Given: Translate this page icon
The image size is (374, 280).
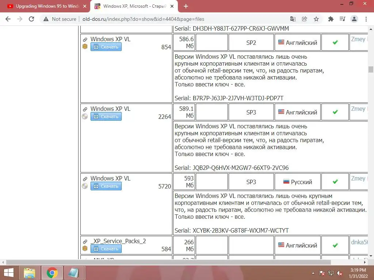Looking at the screenshot, I should click(293, 19).
